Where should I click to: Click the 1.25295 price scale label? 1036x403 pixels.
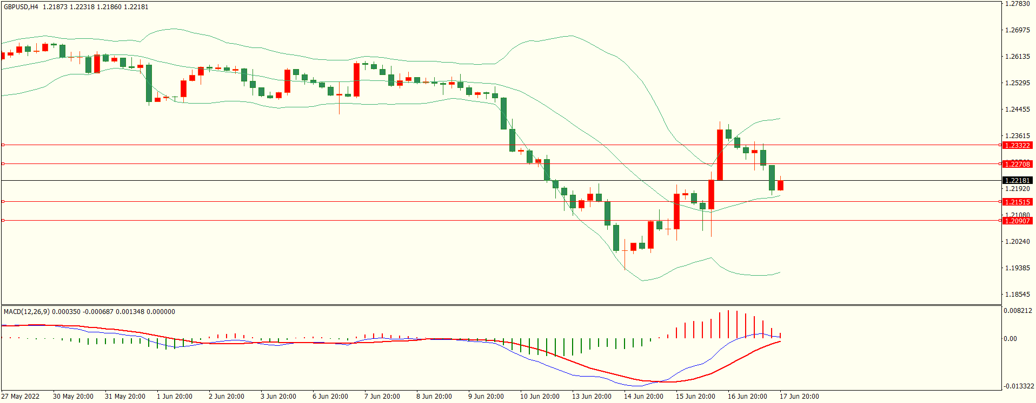point(1017,83)
